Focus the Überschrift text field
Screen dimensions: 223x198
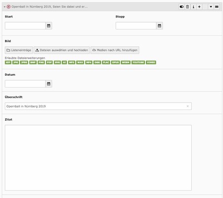(x=98, y=106)
